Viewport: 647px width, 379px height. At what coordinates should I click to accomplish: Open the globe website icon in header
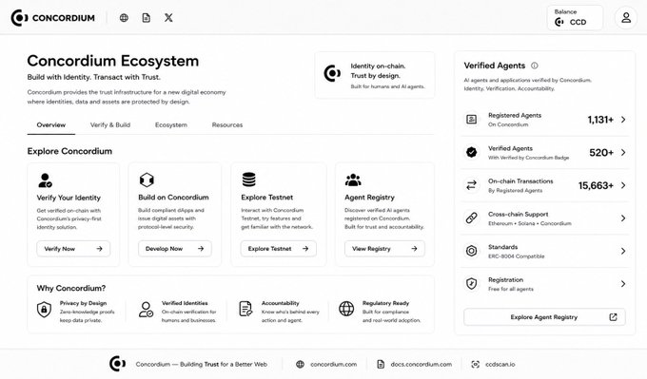click(x=124, y=18)
